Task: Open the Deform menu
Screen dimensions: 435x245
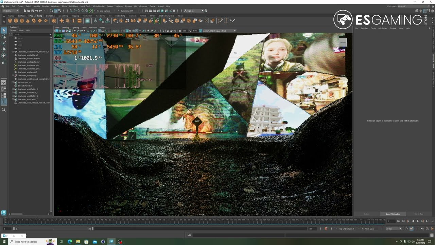Action: (128, 6)
